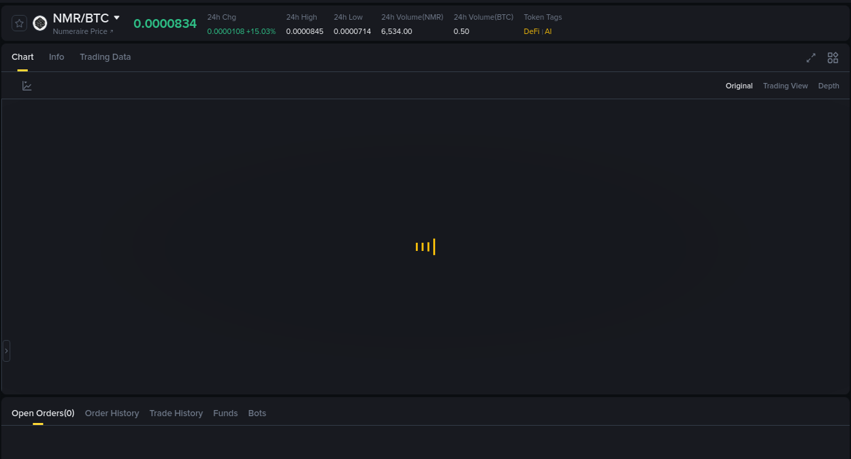Image resolution: width=851 pixels, height=459 pixels.
Task: Click the favorite star icon
Action: pyautogui.click(x=18, y=22)
